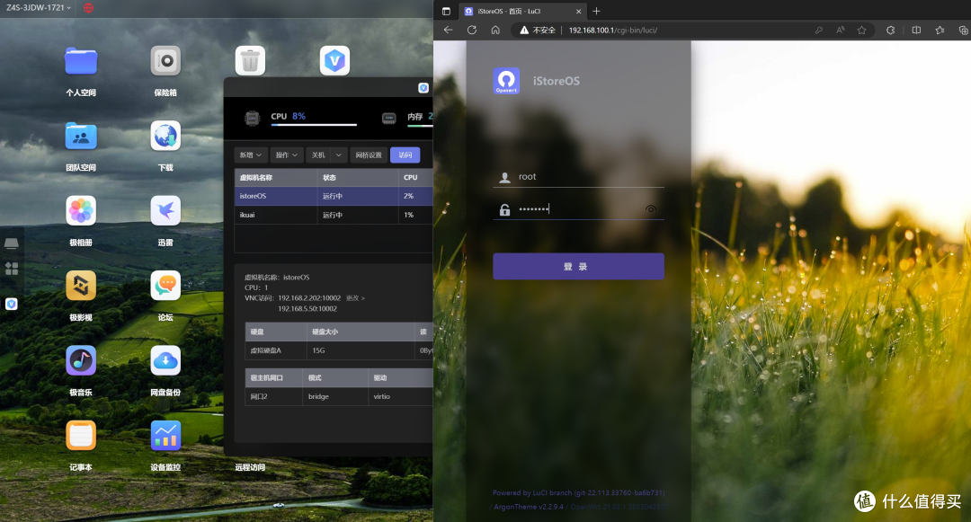Open browser extensions puzzle icon
The height and width of the screenshot is (522, 971).
tap(890, 30)
